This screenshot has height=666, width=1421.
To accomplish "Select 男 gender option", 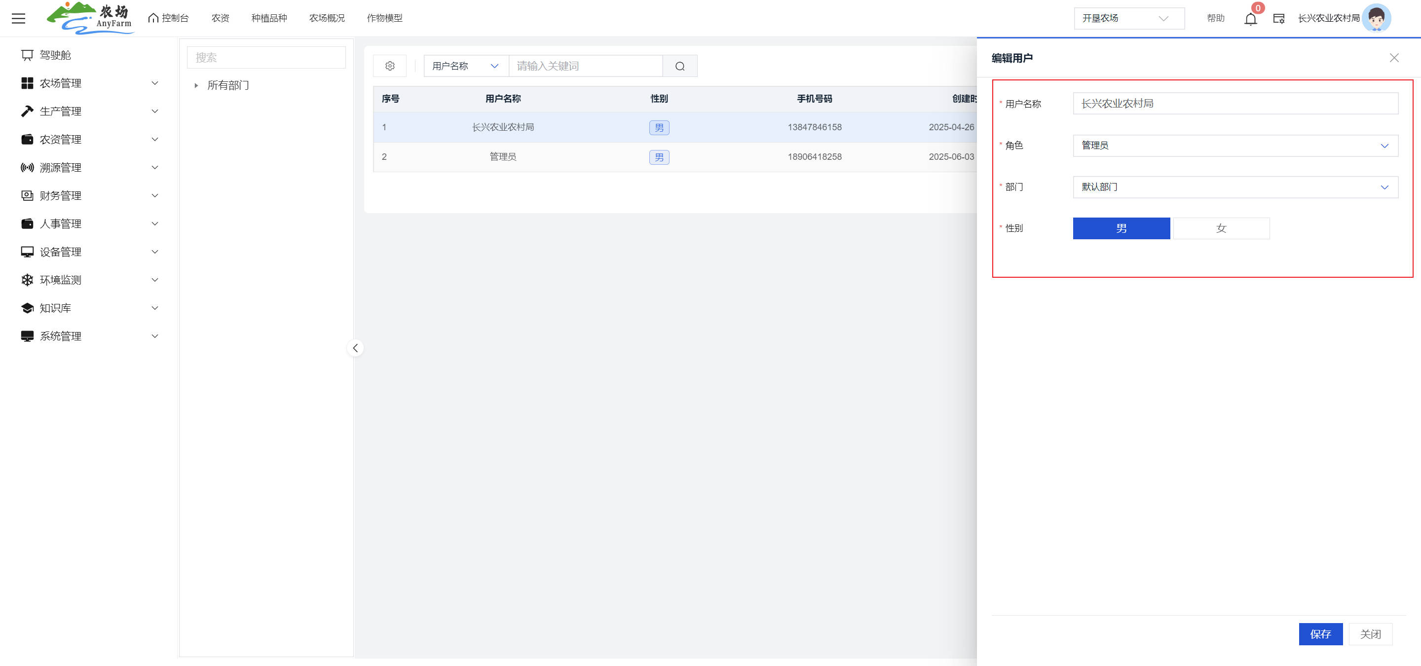I will [x=1121, y=228].
